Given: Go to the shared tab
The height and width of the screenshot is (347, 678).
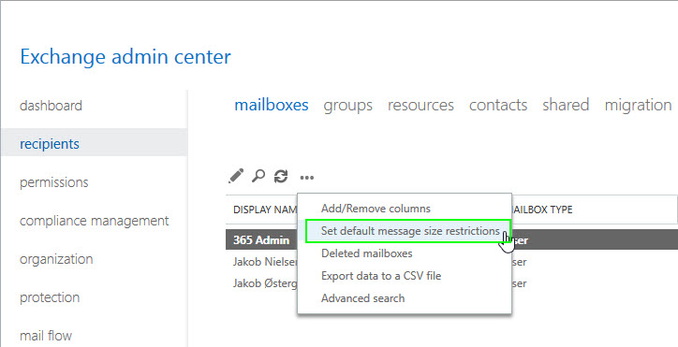Looking at the screenshot, I should coord(566,105).
